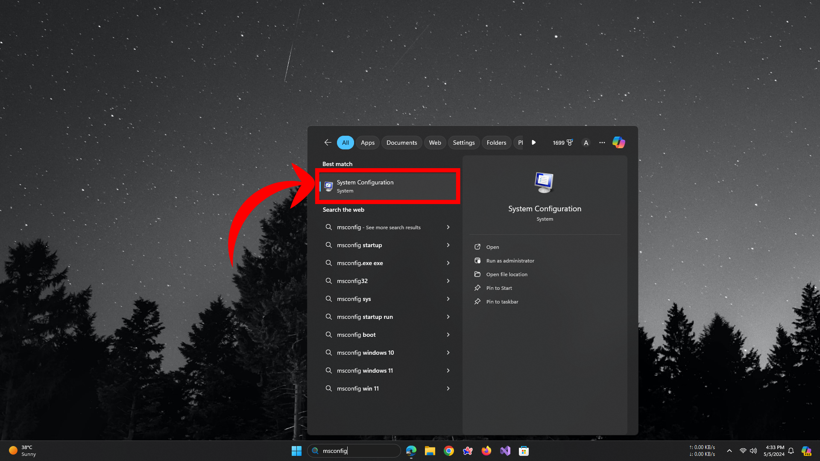Expand the 'msconfig startup' suggestion chevron

(x=448, y=245)
